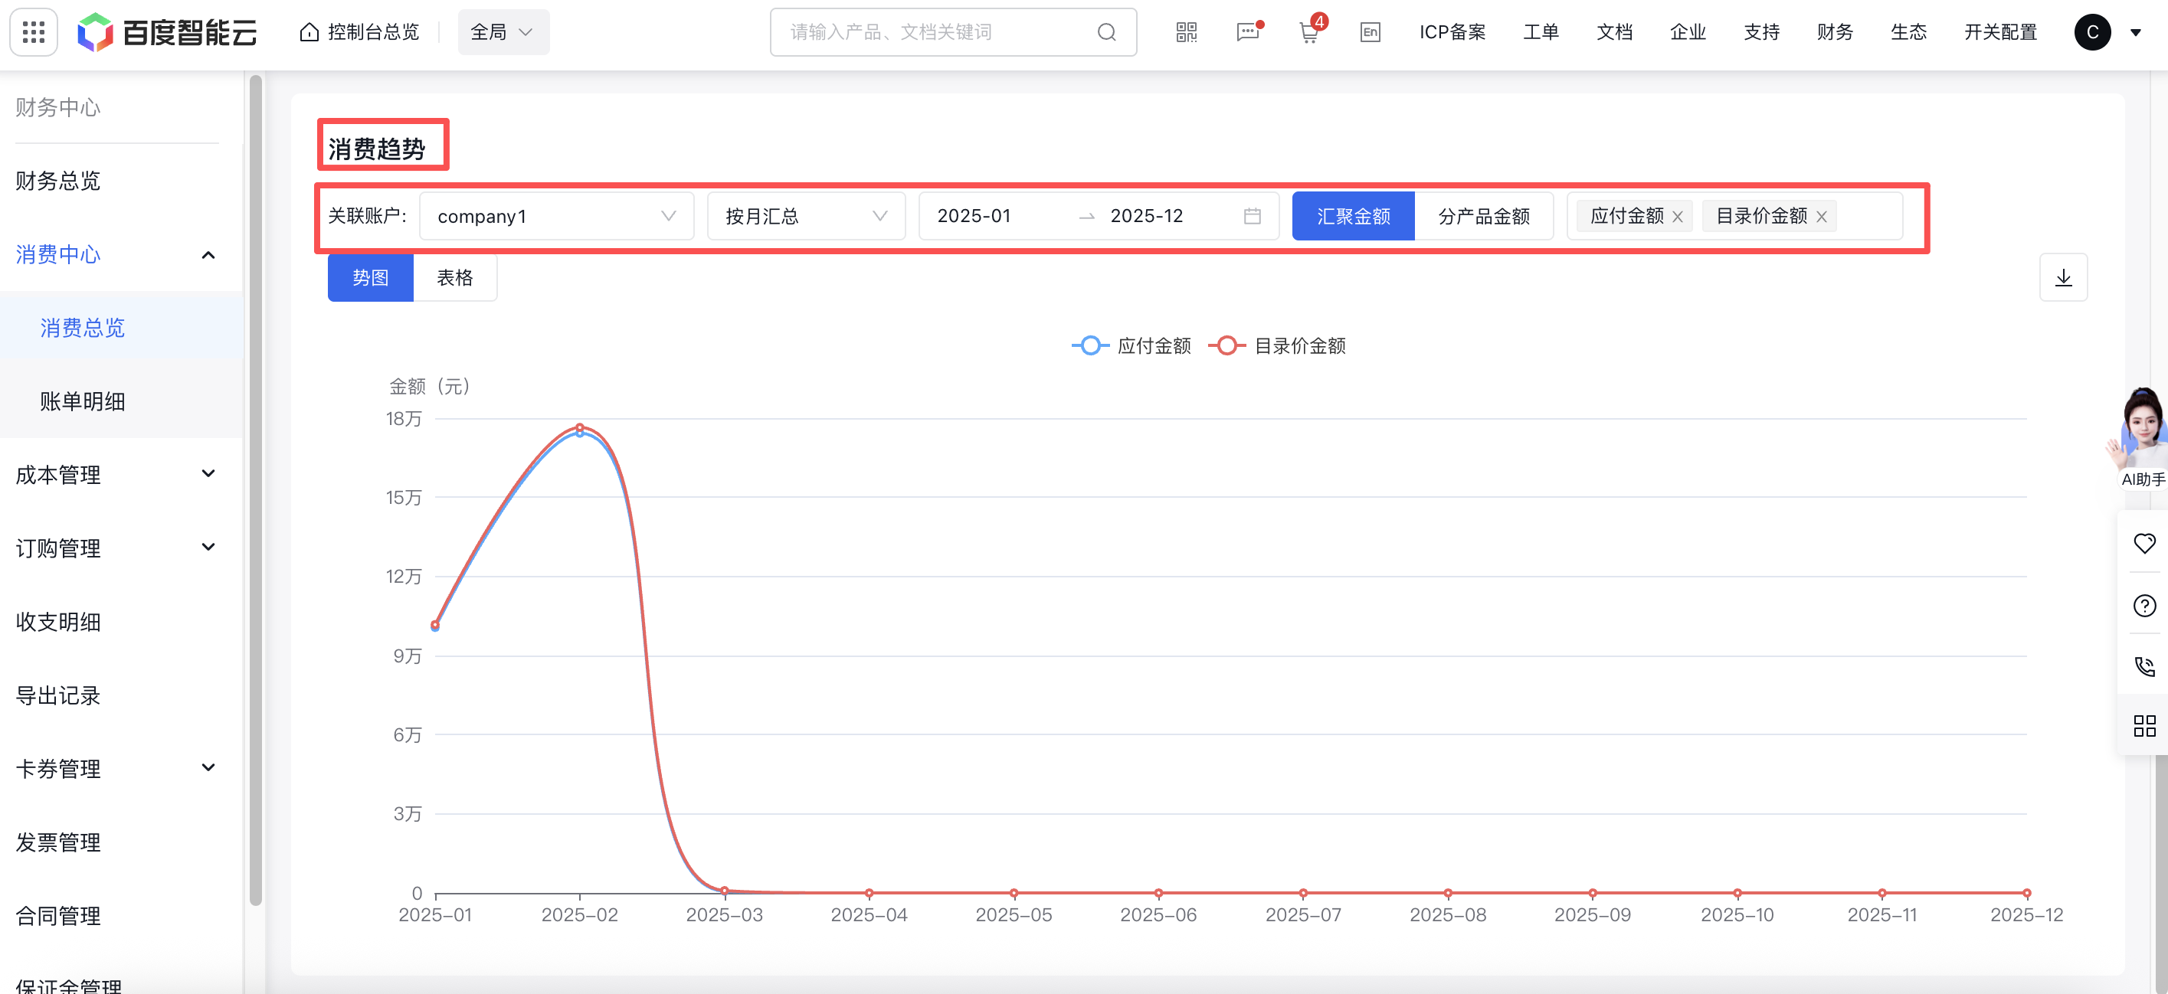The height and width of the screenshot is (994, 2168).
Task: Open the 按月汇总 aggregation dropdown
Action: click(x=805, y=216)
